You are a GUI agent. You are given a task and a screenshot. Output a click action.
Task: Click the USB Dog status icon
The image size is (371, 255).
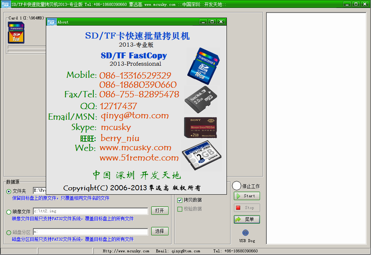[245, 233]
